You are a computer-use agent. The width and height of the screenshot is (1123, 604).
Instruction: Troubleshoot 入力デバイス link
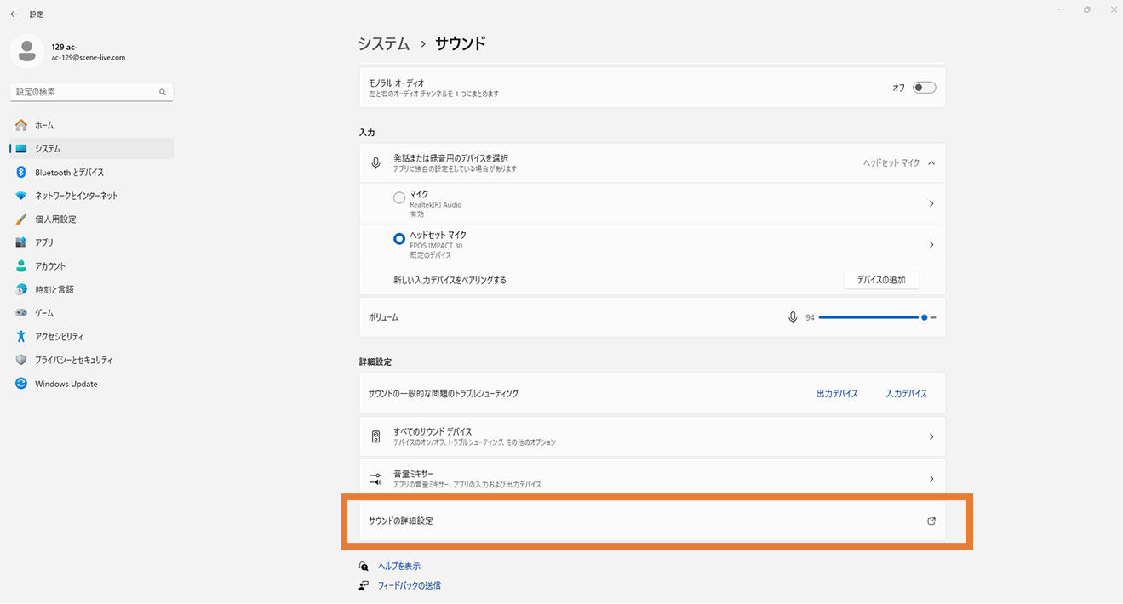[x=907, y=394]
